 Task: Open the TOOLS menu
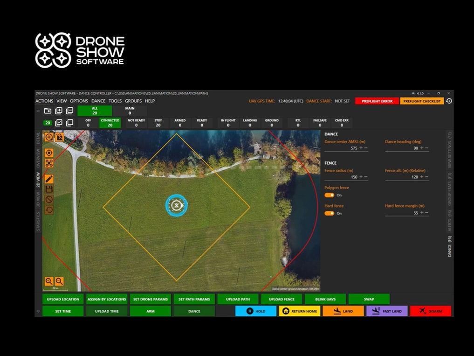(x=115, y=101)
